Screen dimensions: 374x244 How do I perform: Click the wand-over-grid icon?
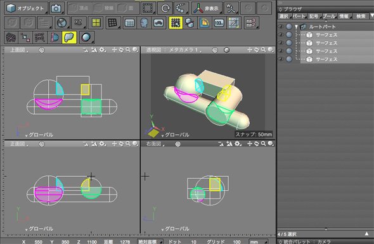pyautogui.click(x=234, y=23)
